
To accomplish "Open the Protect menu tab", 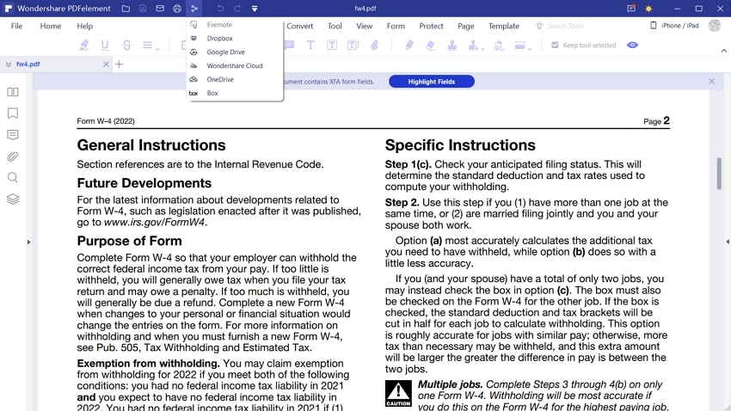I will [x=431, y=26].
